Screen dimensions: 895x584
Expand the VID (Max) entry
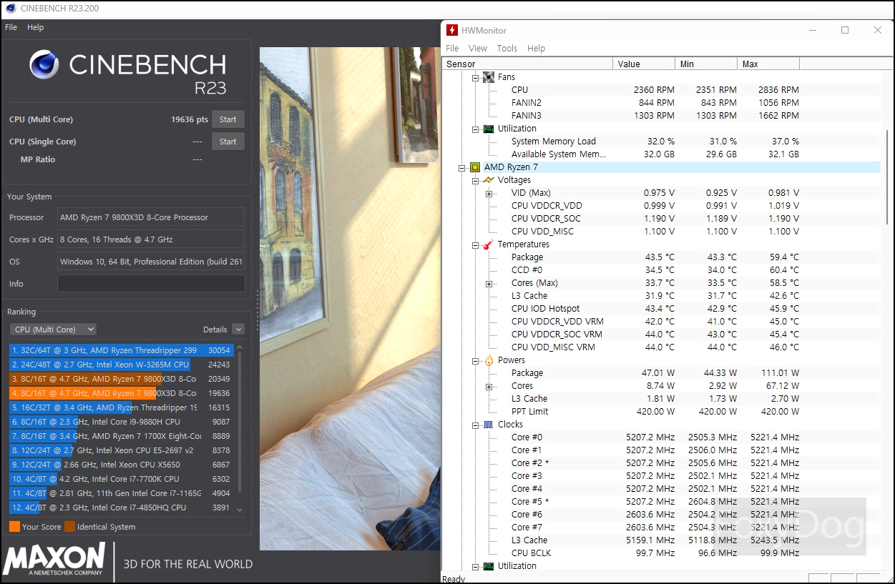(x=489, y=194)
